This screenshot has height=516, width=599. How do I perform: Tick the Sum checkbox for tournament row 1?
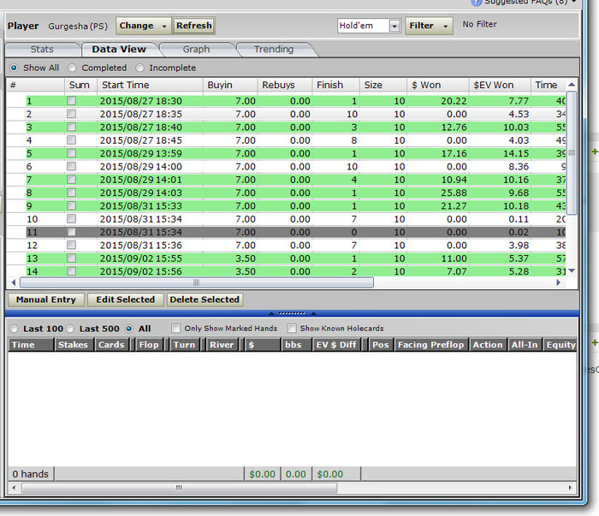click(71, 101)
